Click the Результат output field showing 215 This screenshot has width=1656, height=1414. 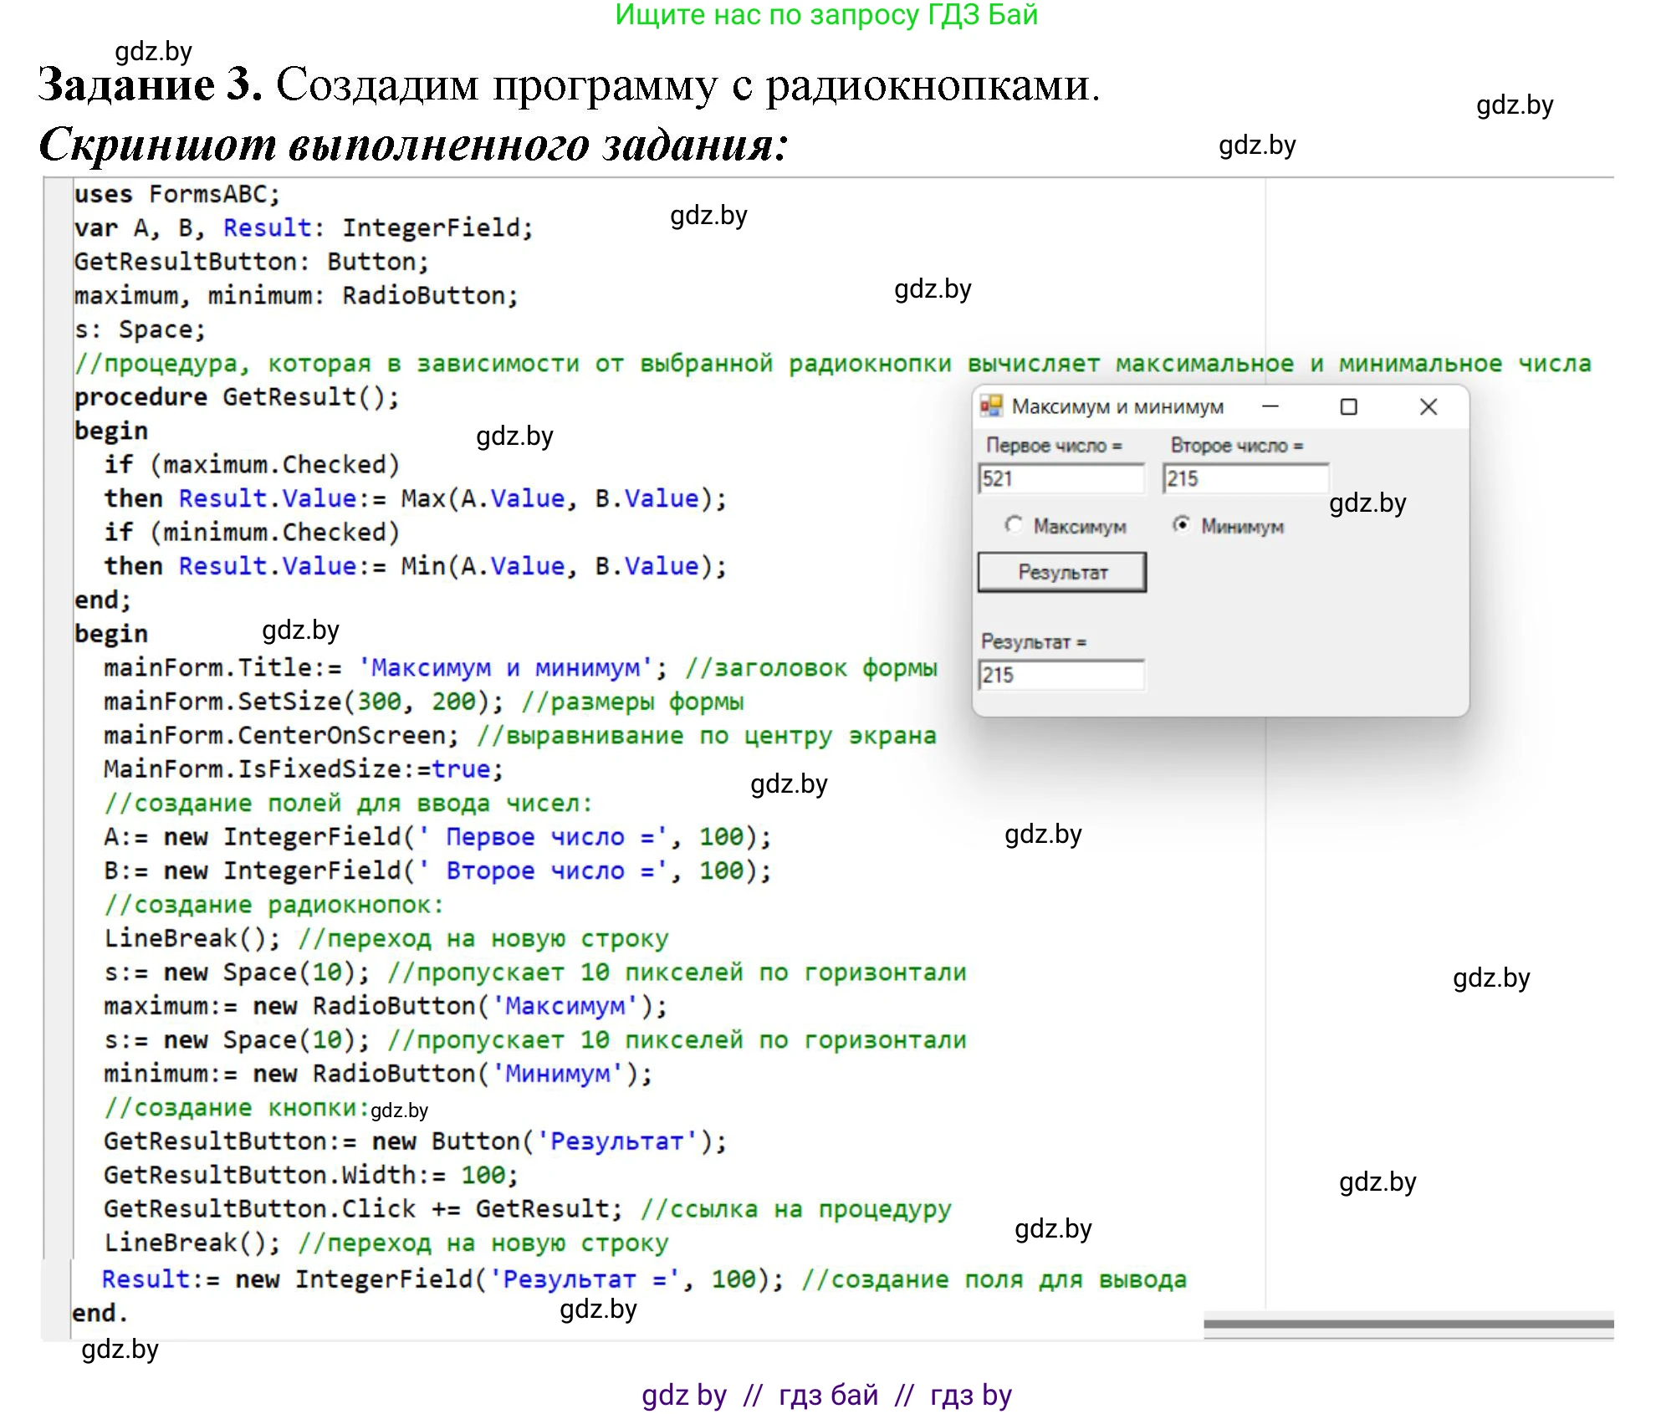coord(1062,675)
